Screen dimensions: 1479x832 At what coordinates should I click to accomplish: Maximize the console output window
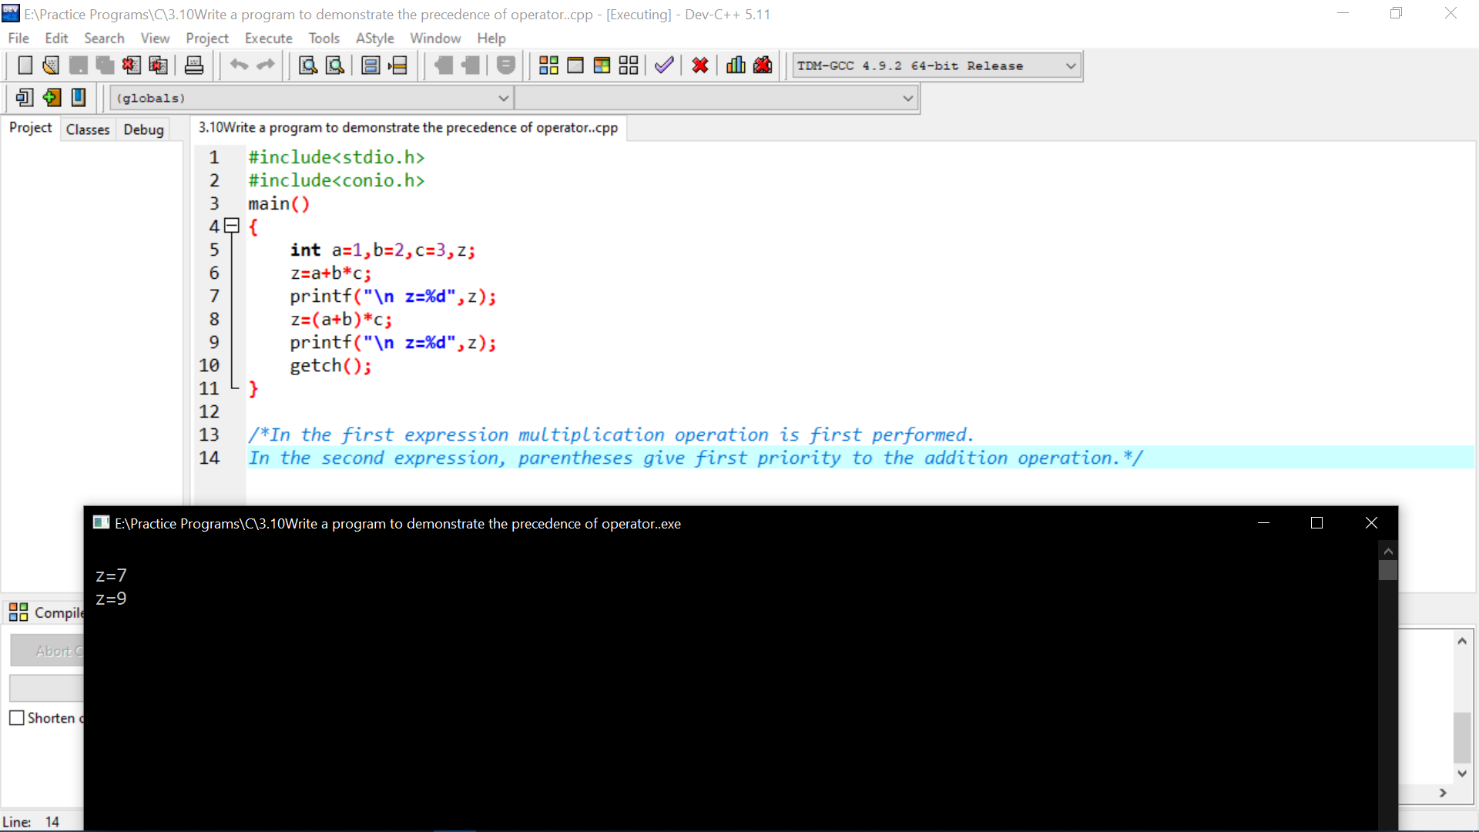(1316, 523)
